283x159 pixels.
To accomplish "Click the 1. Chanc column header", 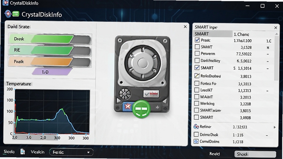I will 241,34.
